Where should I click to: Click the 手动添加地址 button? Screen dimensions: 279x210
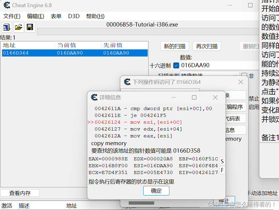click(x=263, y=193)
